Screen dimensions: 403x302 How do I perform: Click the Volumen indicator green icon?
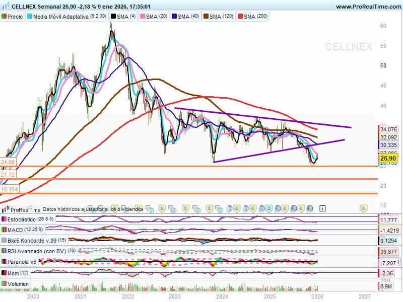coord(5,284)
